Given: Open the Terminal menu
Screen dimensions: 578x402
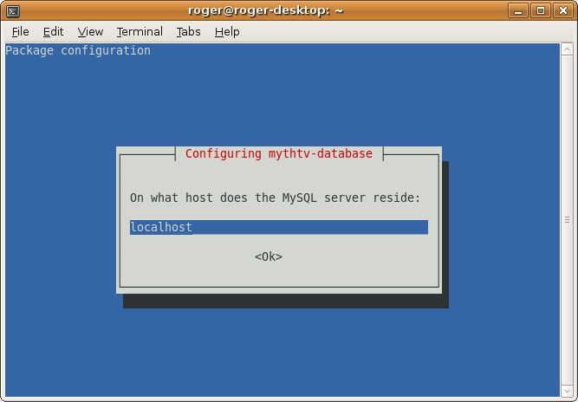Looking at the screenshot, I should pos(140,32).
